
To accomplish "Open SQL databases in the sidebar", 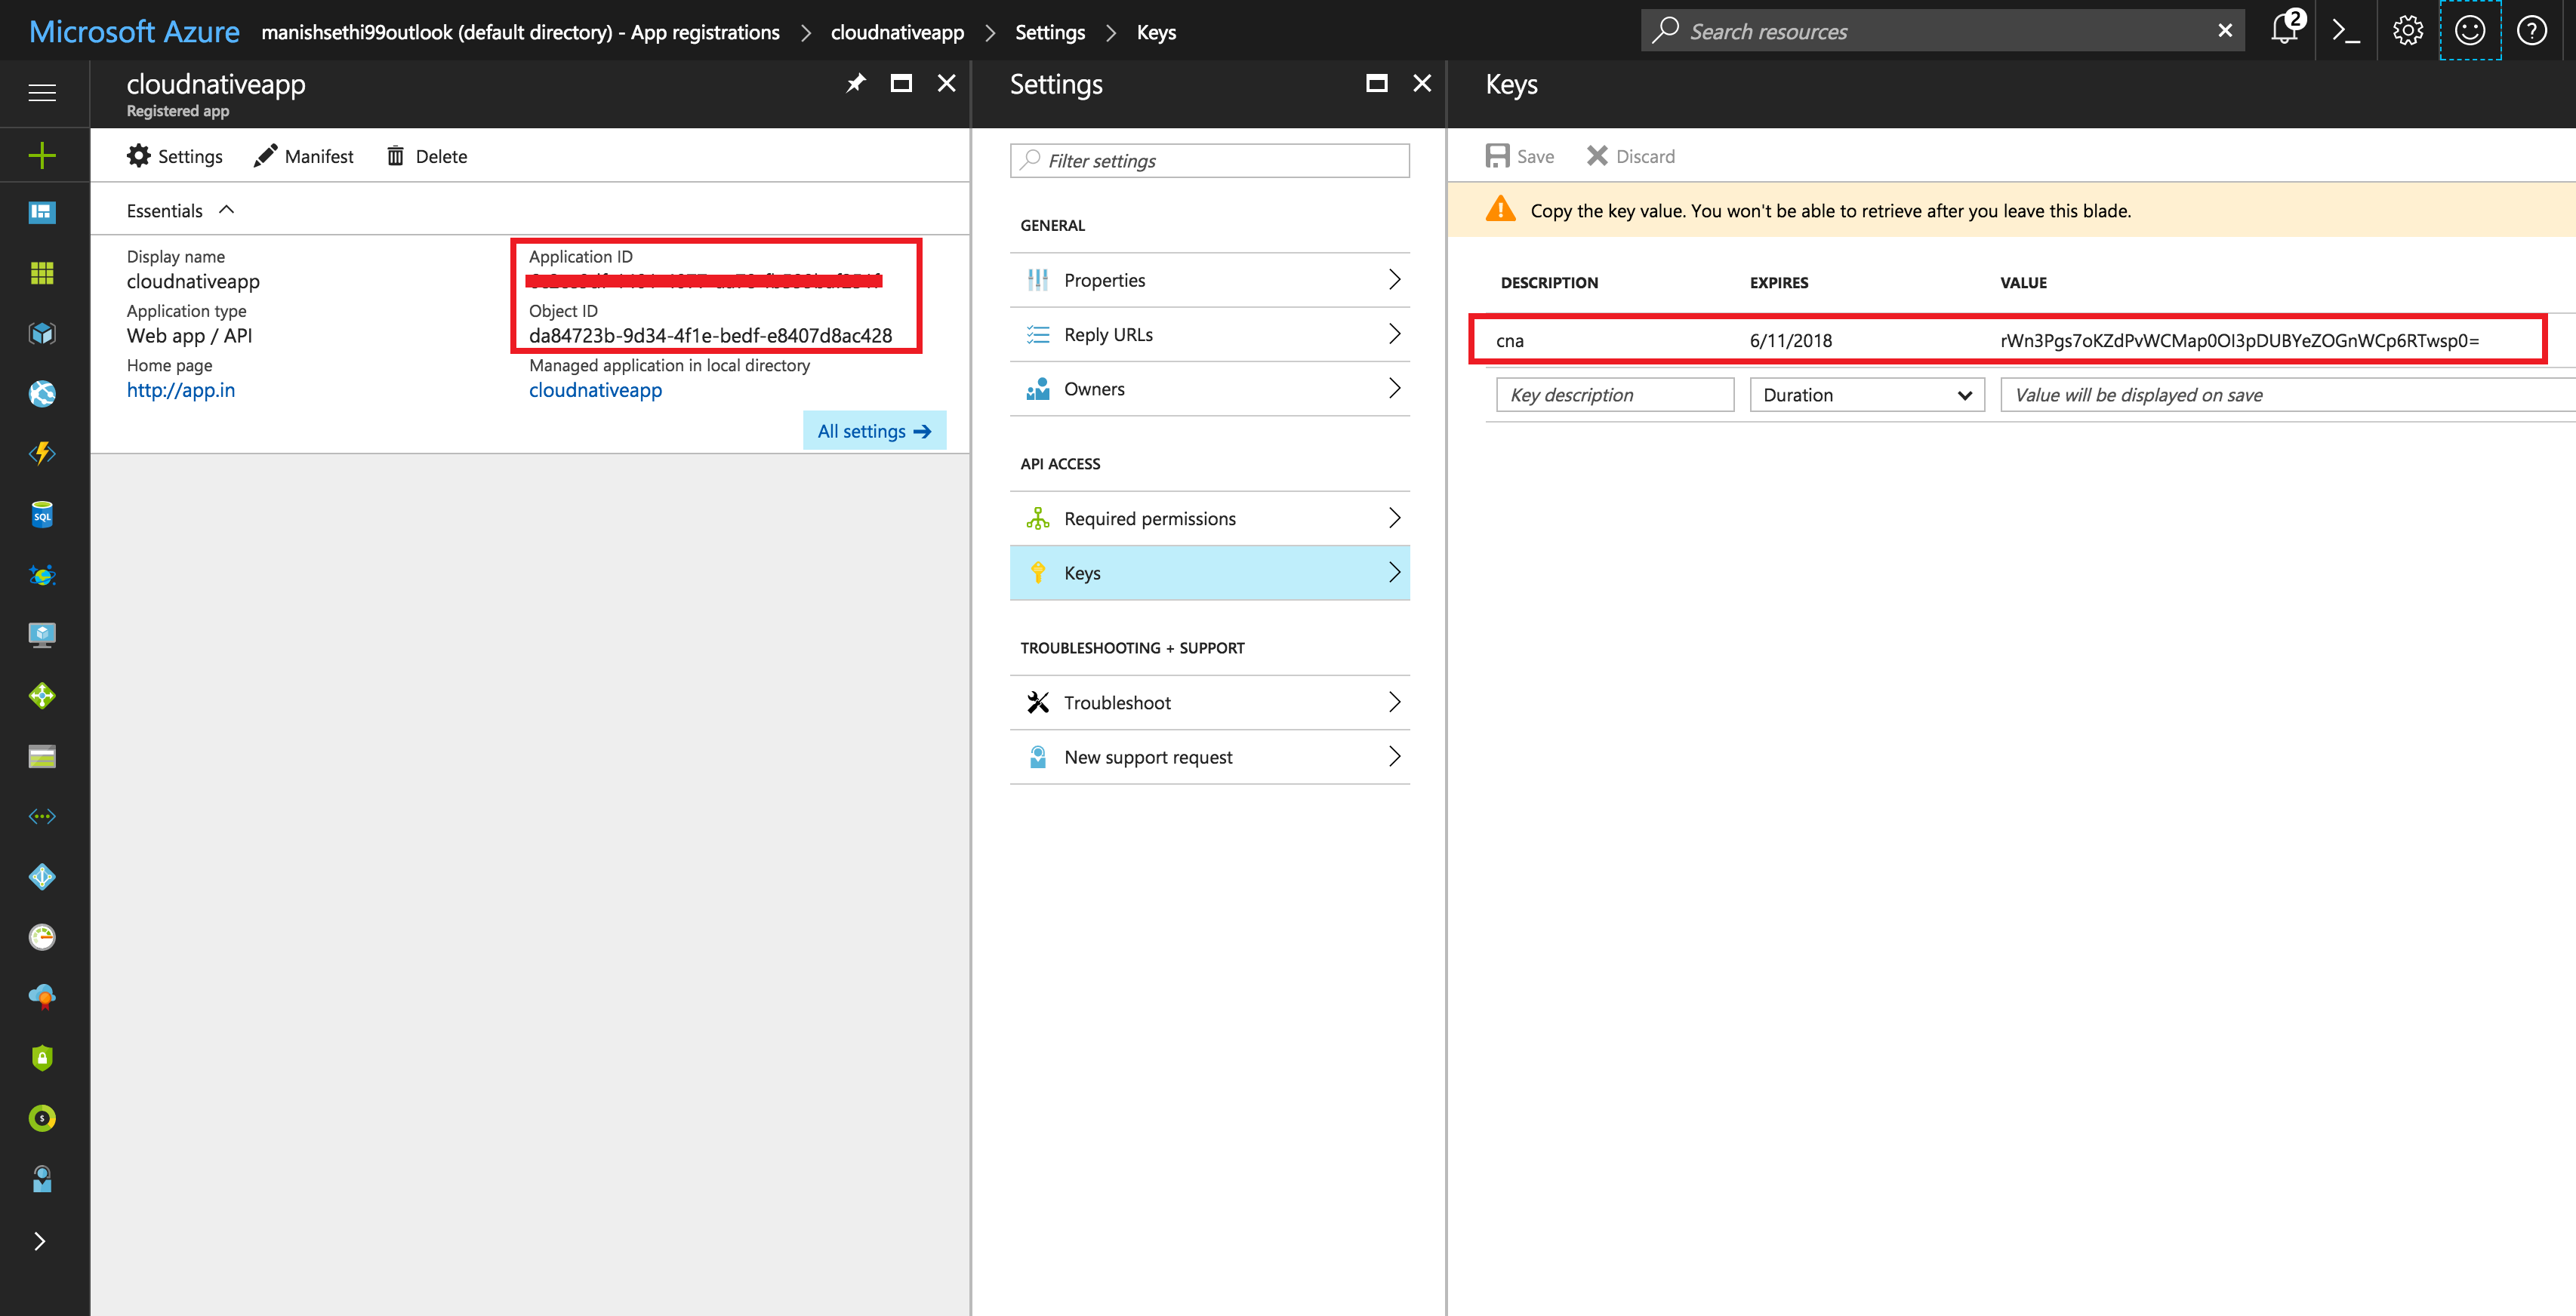I will (x=42, y=514).
